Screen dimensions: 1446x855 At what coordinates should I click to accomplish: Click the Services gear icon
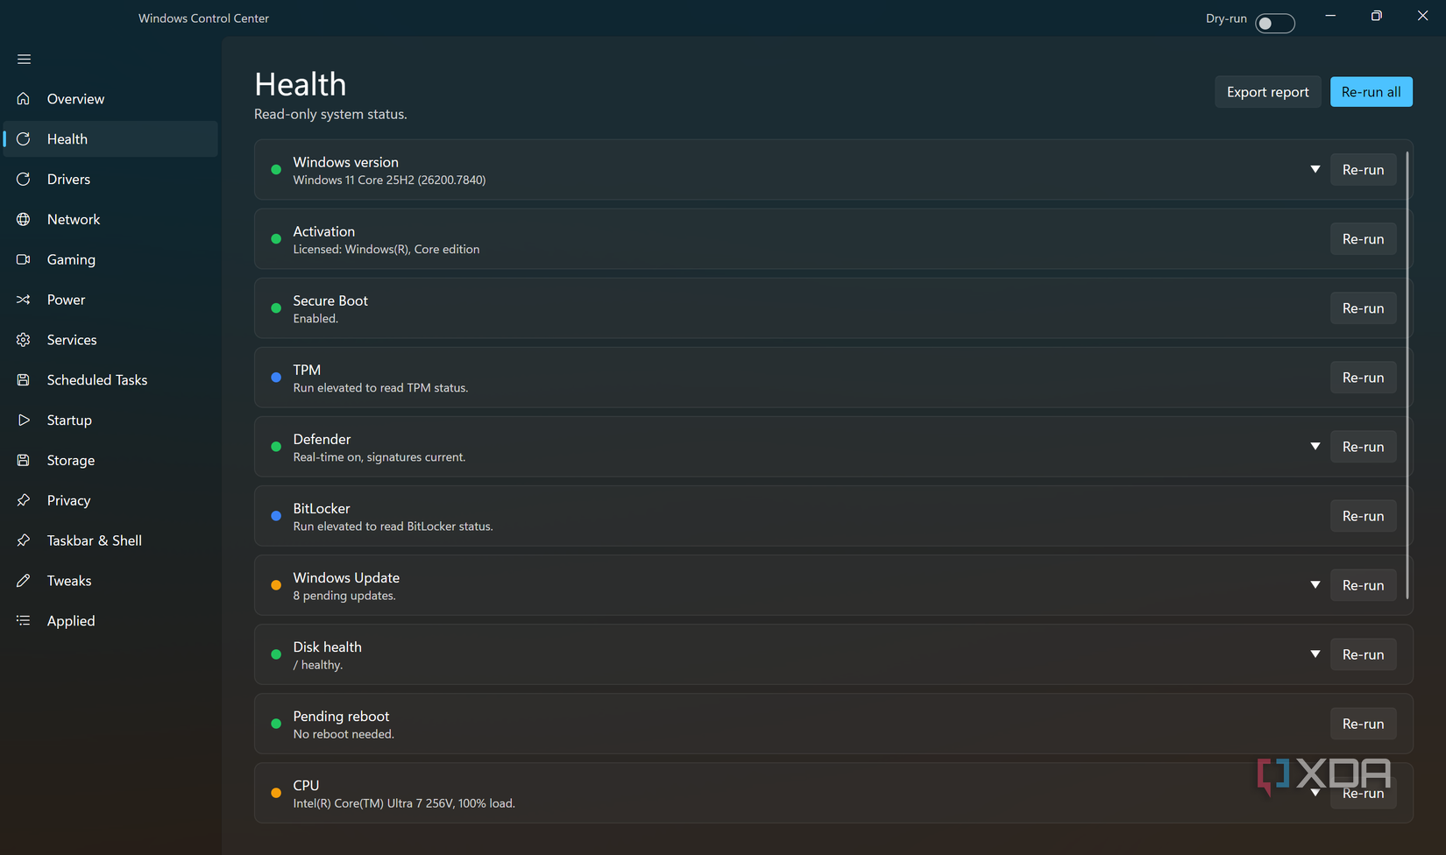pyautogui.click(x=24, y=340)
